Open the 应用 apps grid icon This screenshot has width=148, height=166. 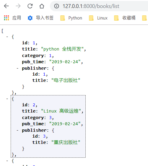pyautogui.click(x=6, y=18)
